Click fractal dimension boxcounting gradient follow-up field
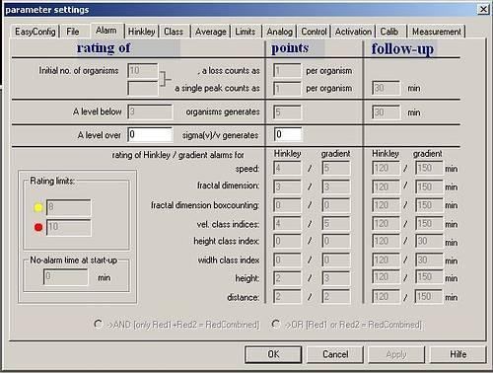493x373 pixels. click(x=429, y=205)
